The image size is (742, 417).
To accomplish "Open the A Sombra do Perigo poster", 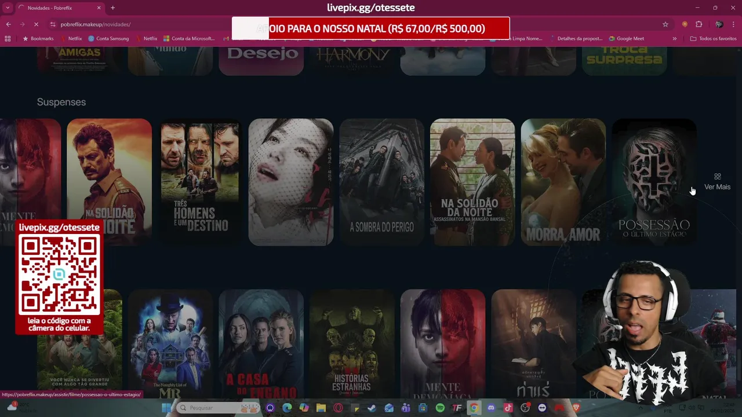I will pyautogui.click(x=381, y=182).
